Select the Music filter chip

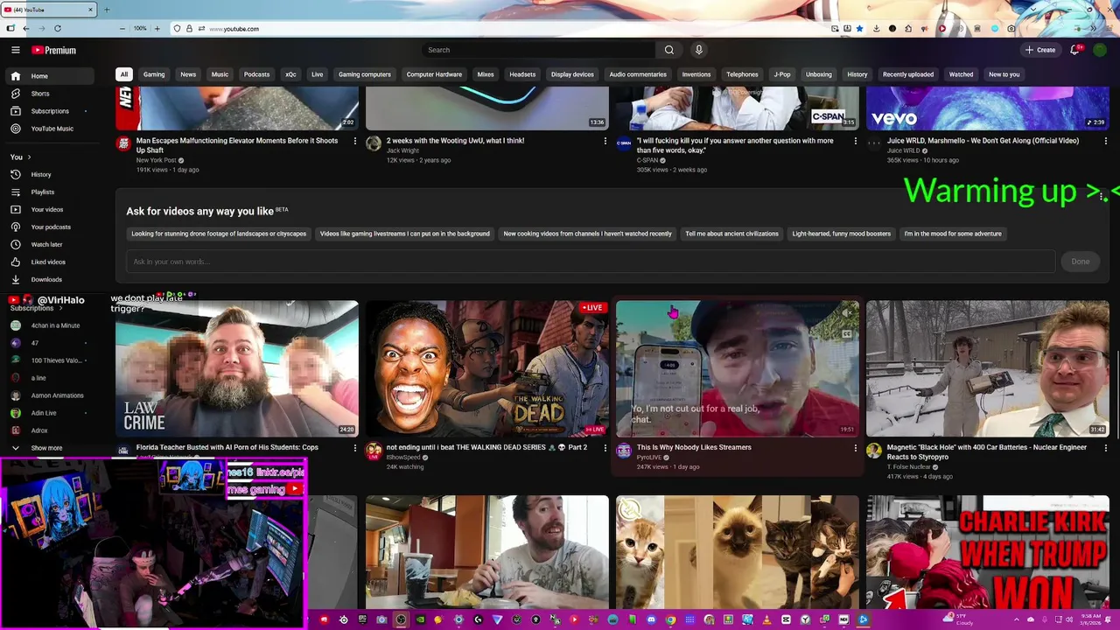pyautogui.click(x=220, y=74)
